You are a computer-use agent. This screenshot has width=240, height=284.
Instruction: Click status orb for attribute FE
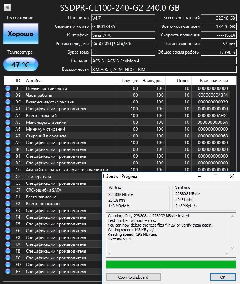pyautogui.click(x=8, y=271)
